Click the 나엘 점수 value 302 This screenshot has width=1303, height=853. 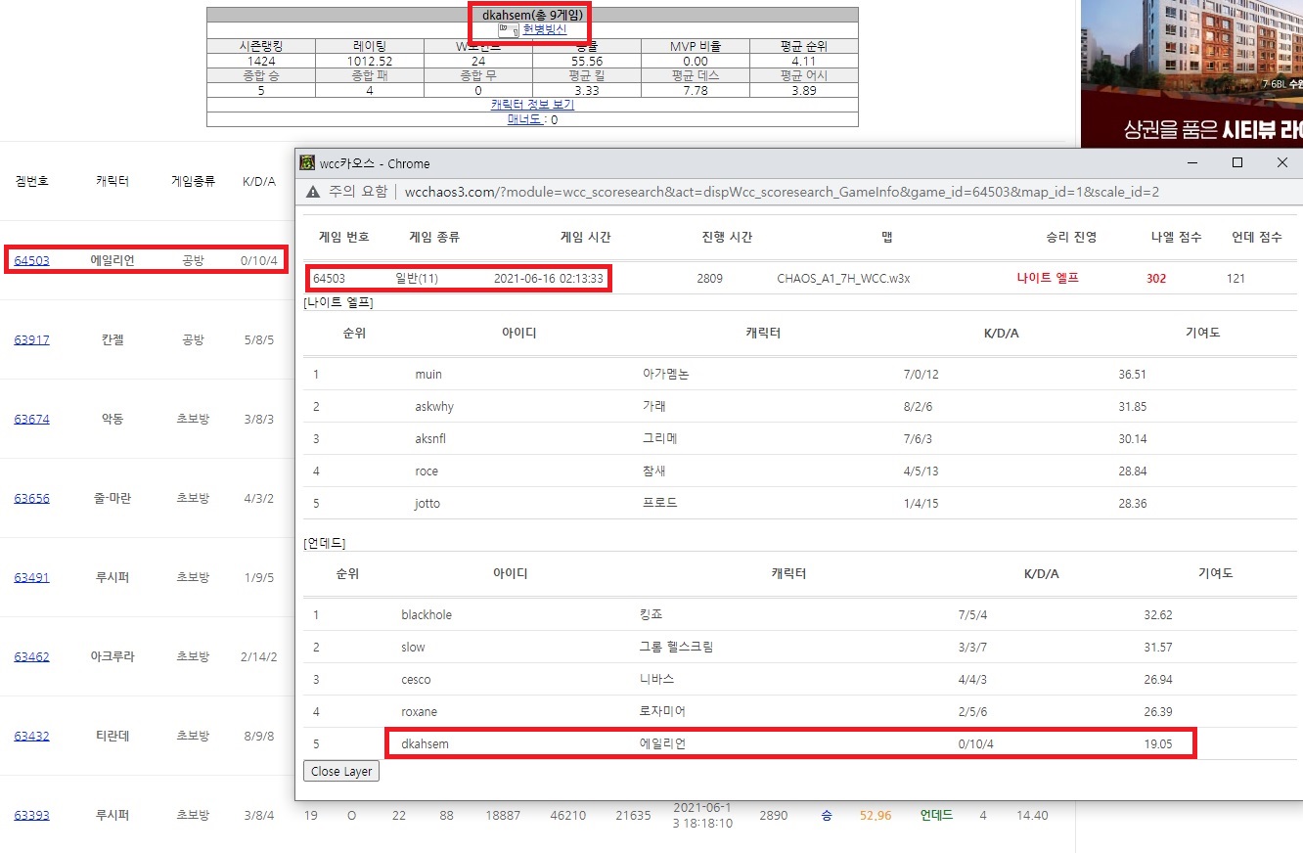1156,278
